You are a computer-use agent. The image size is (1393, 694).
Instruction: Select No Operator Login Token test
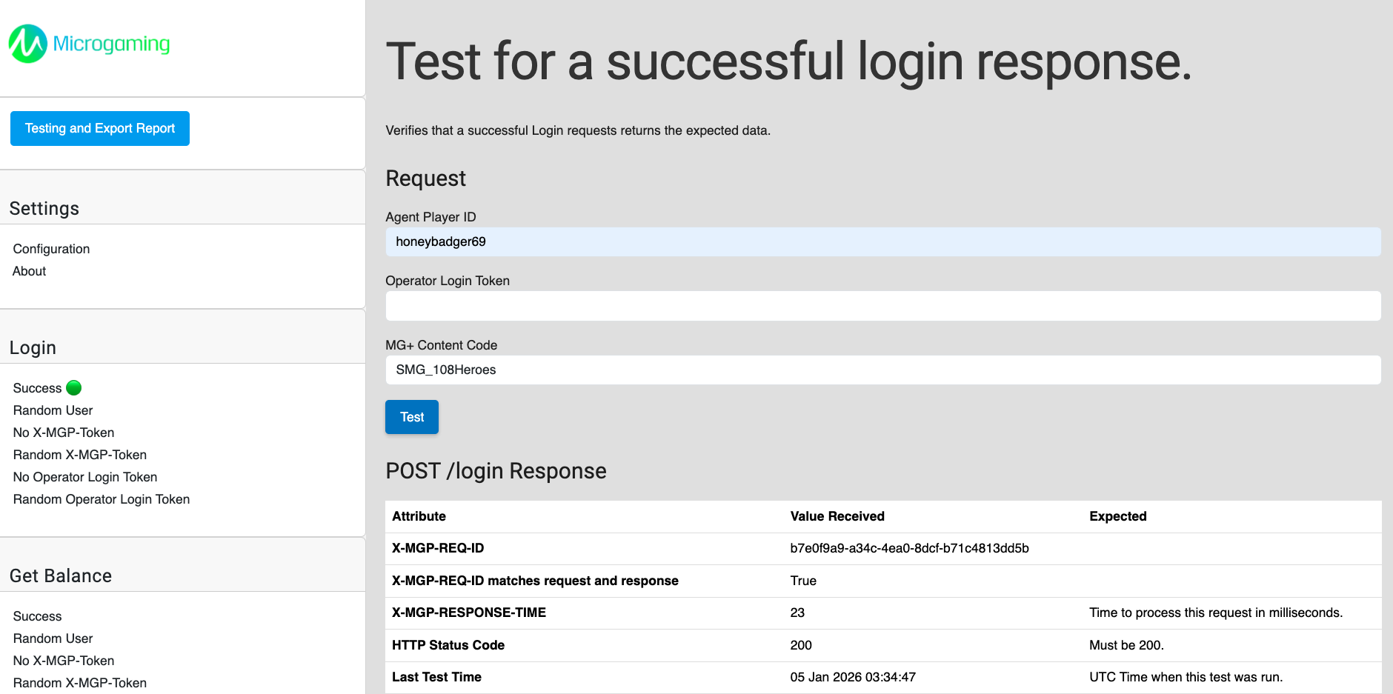pos(84,477)
